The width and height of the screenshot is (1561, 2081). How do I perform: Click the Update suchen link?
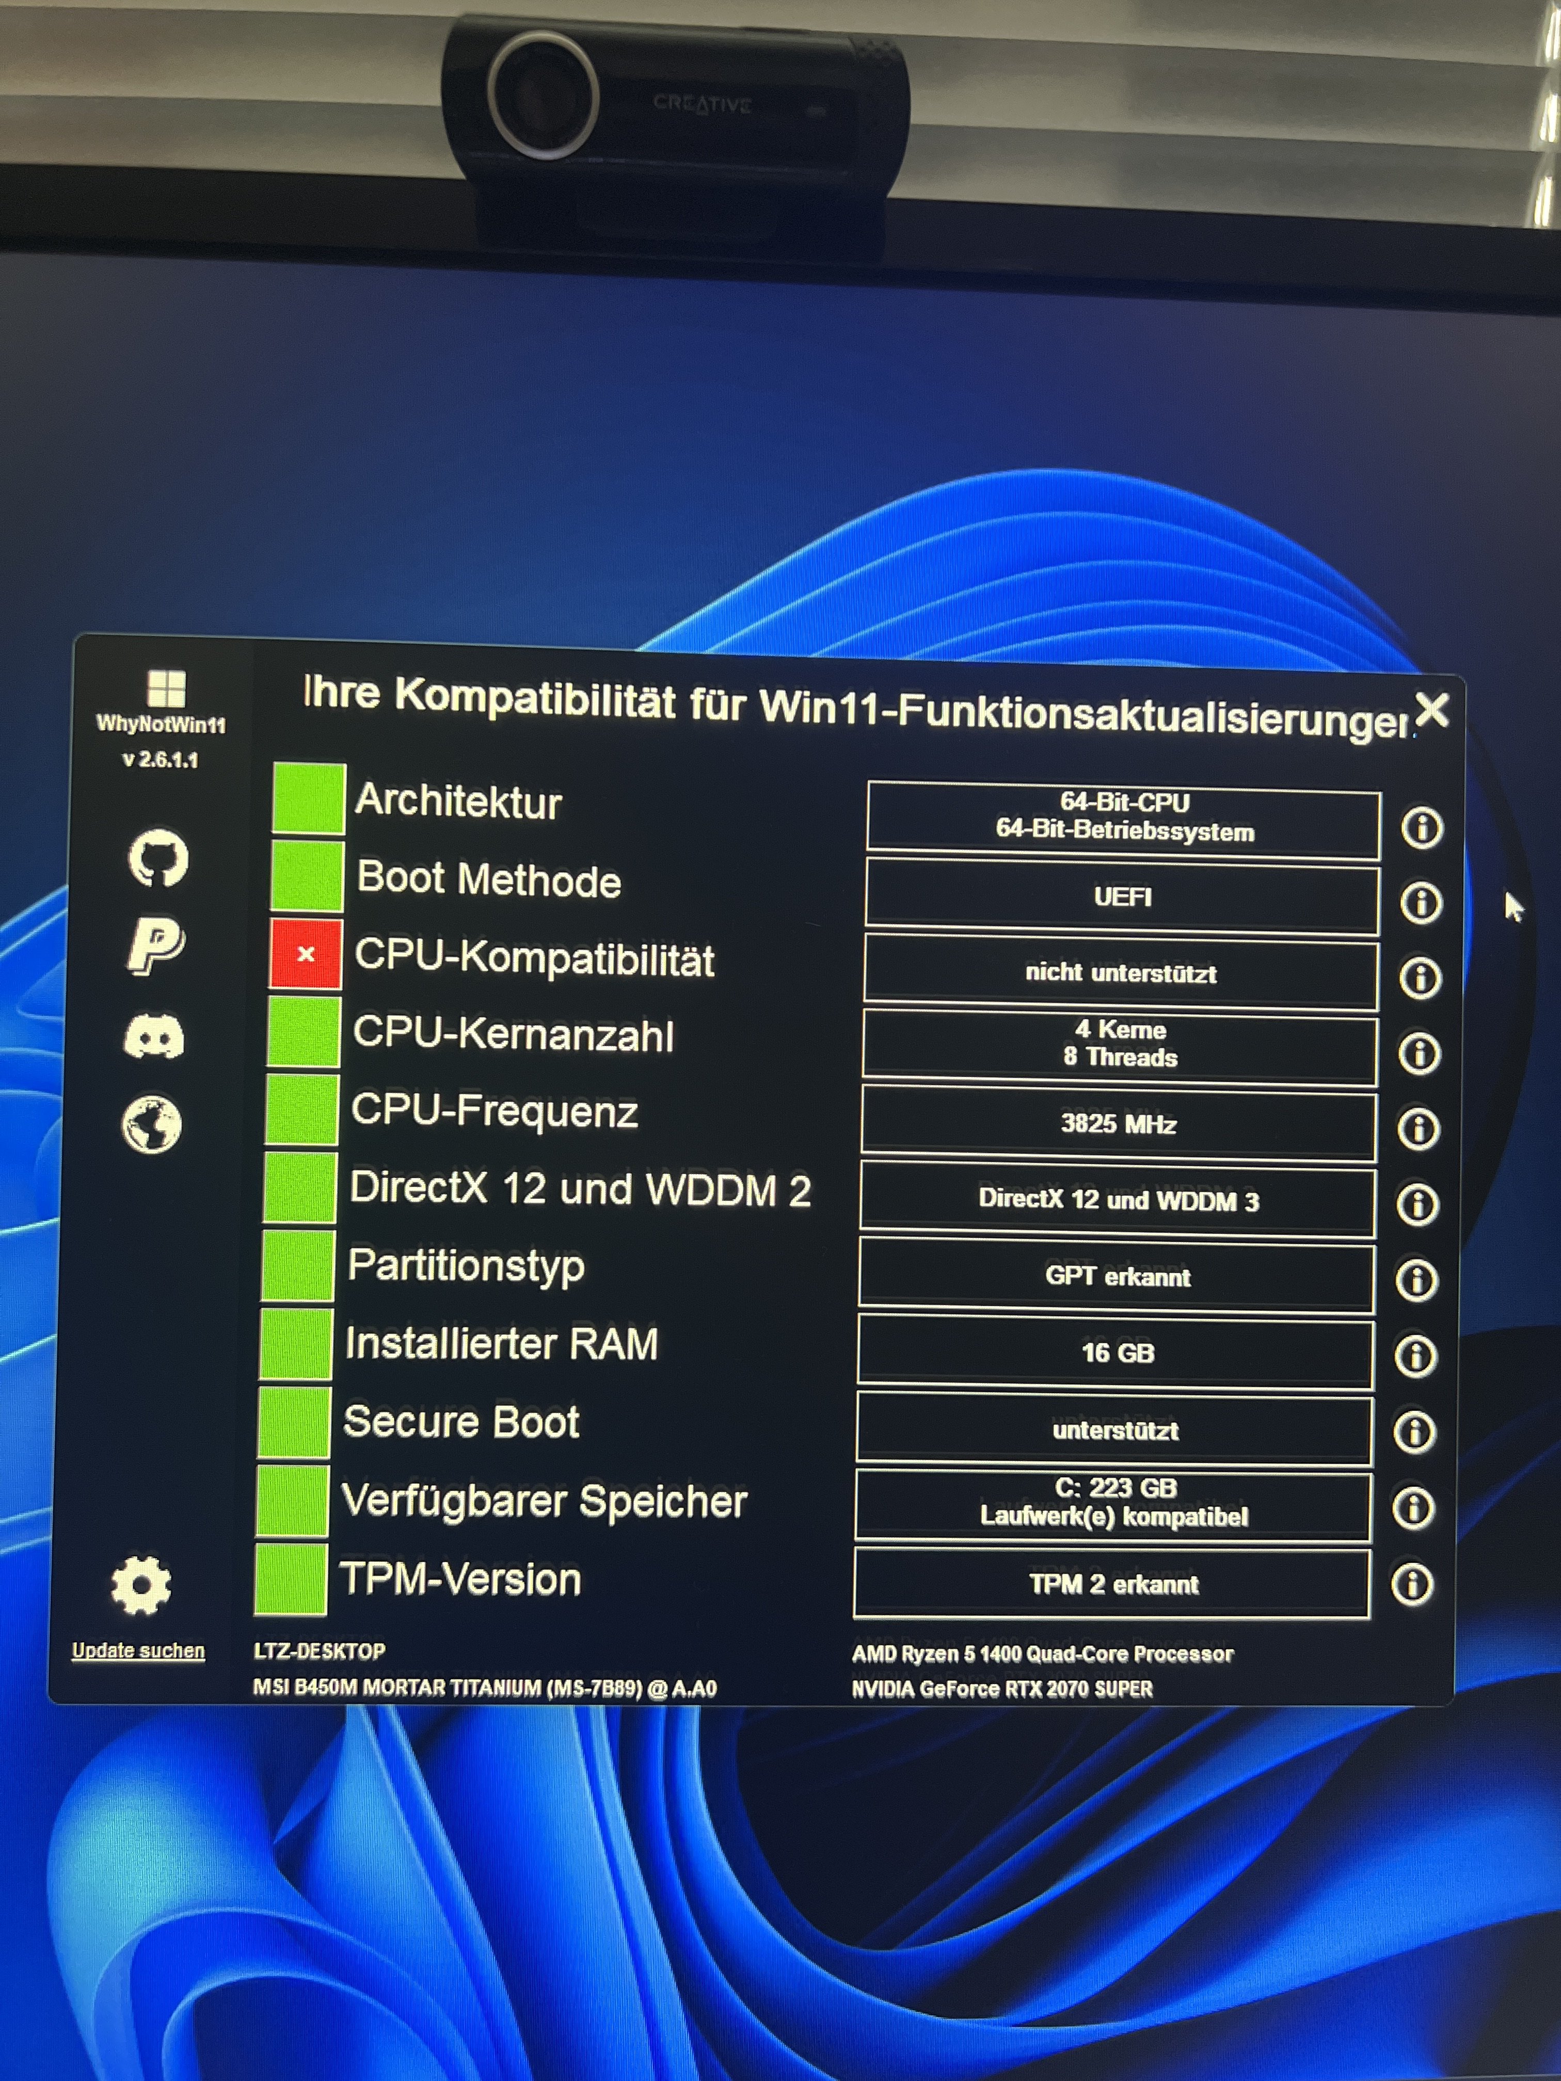pos(138,1650)
